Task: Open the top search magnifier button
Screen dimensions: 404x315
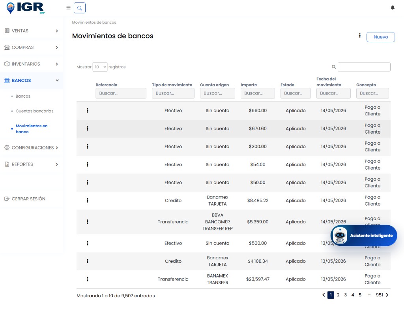Action: (x=80, y=8)
